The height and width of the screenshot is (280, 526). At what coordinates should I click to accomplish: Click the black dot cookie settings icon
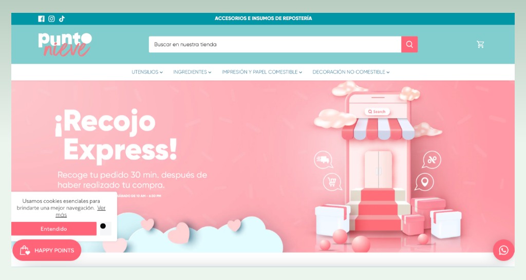(x=103, y=226)
